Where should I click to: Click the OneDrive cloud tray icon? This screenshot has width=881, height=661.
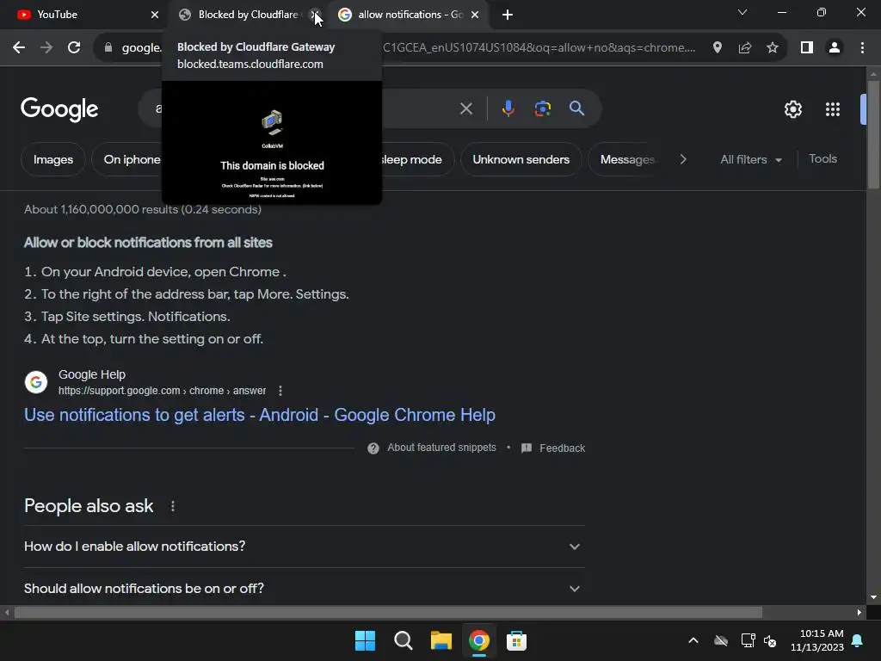[721, 640]
